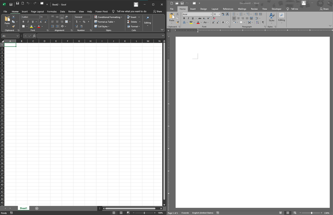333x215 pixels.
Task: Click Justify alignment in Word
Action: pos(247,18)
